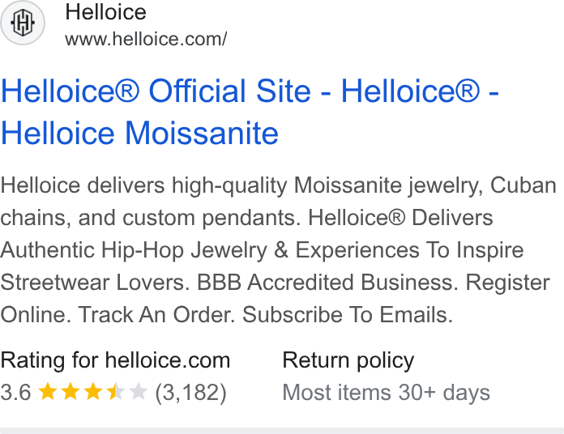The width and height of the screenshot is (564, 434).
Task: Click the first gold rating star
Action: click(x=48, y=391)
